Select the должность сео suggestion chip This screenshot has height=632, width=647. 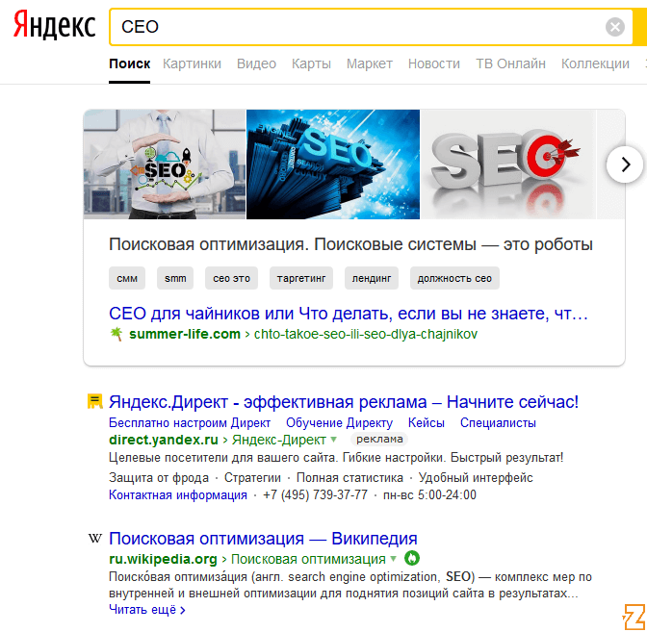coord(454,278)
